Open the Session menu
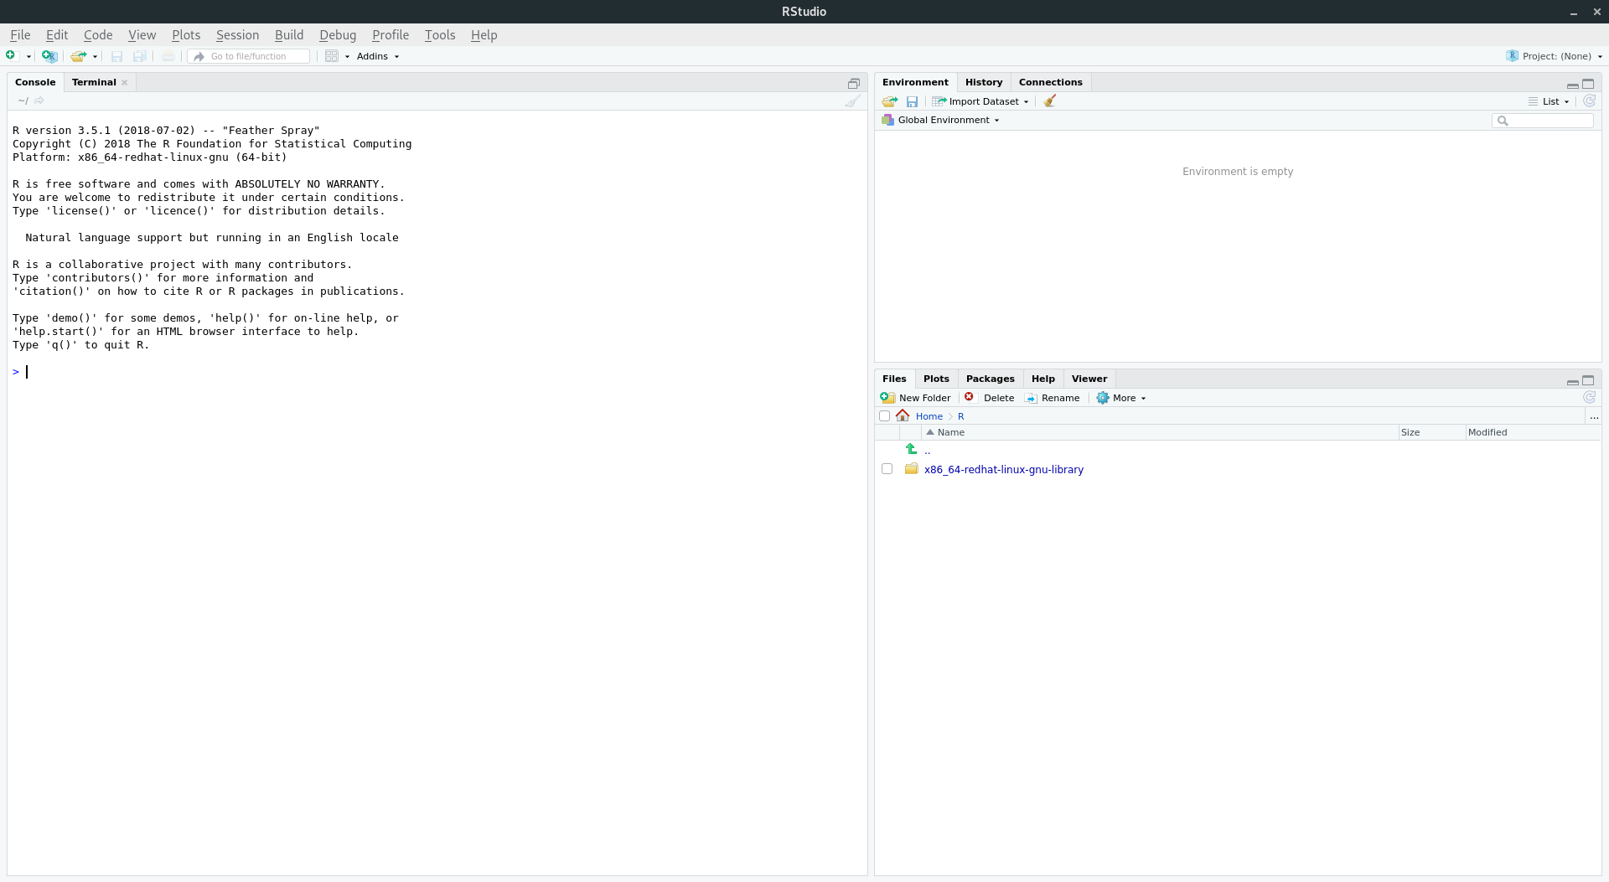The height and width of the screenshot is (882, 1609). coord(237,35)
